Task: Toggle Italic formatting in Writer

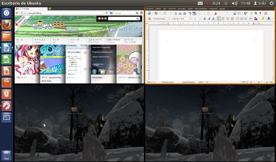Action: pyautogui.click(x=209, y=19)
